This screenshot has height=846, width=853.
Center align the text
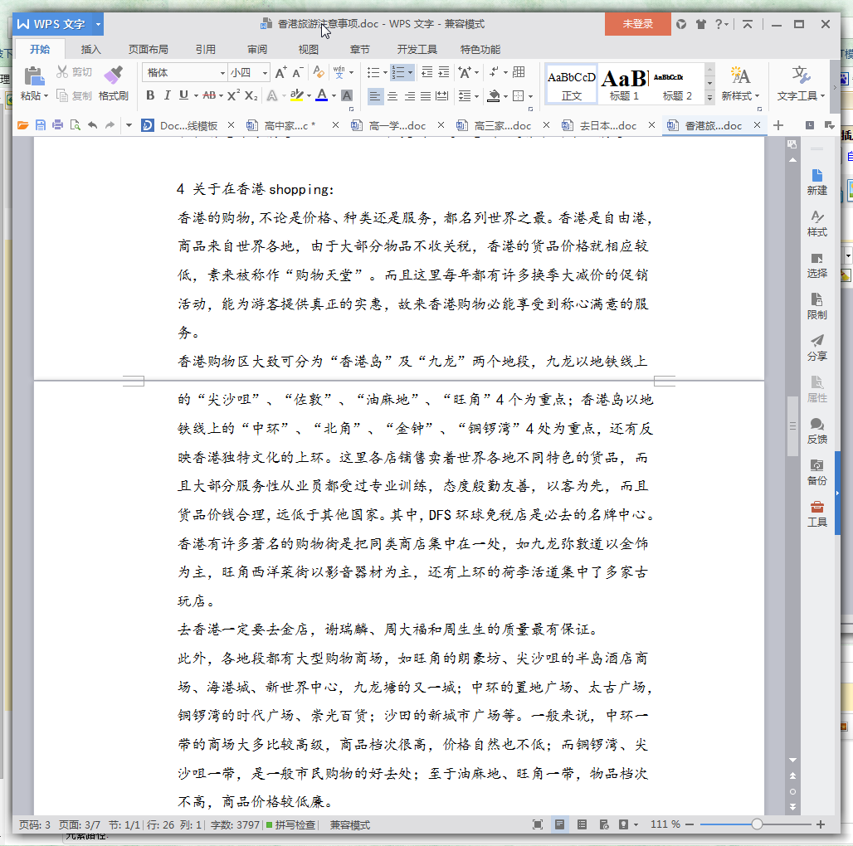pos(392,96)
